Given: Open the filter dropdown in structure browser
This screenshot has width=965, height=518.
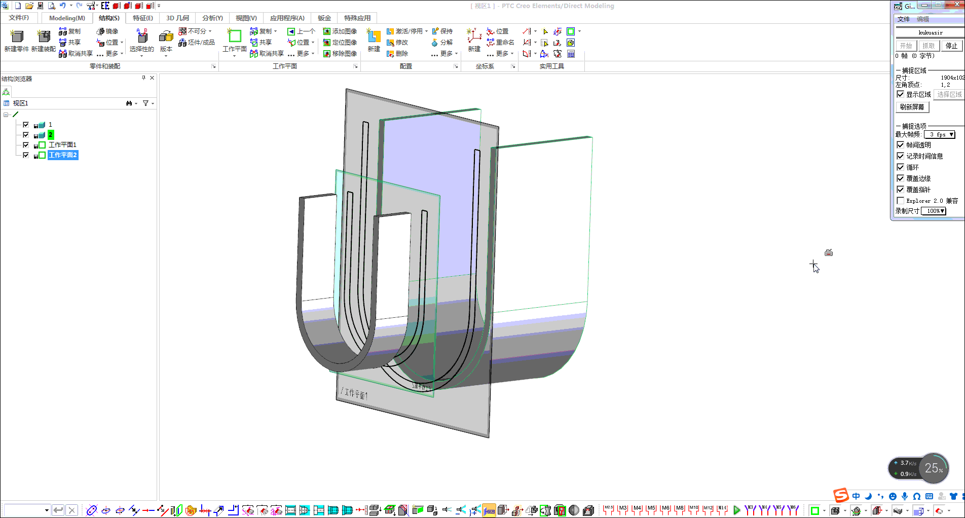Looking at the screenshot, I should (153, 103).
